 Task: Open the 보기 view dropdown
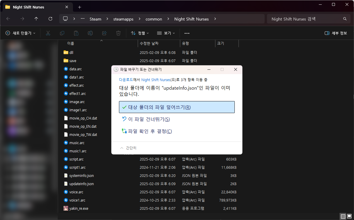(x=166, y=33)
